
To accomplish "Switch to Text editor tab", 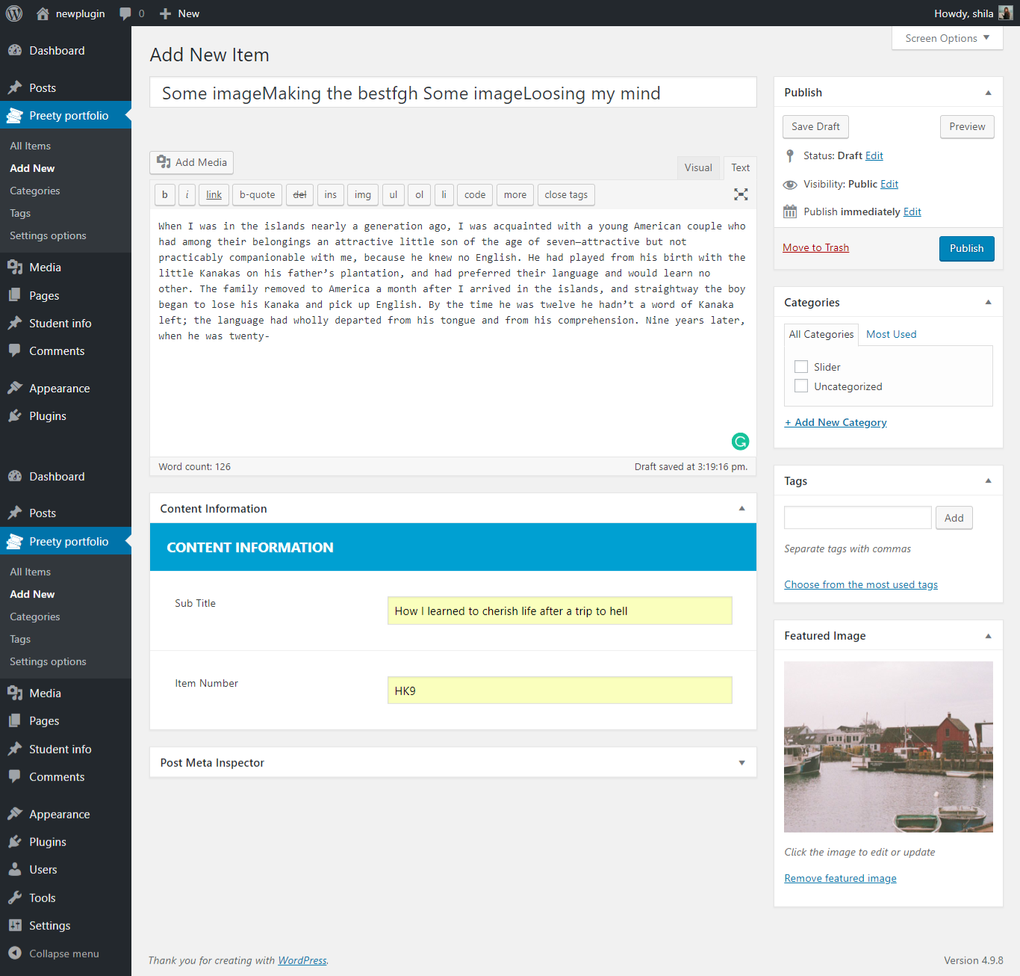I will 740,168.
